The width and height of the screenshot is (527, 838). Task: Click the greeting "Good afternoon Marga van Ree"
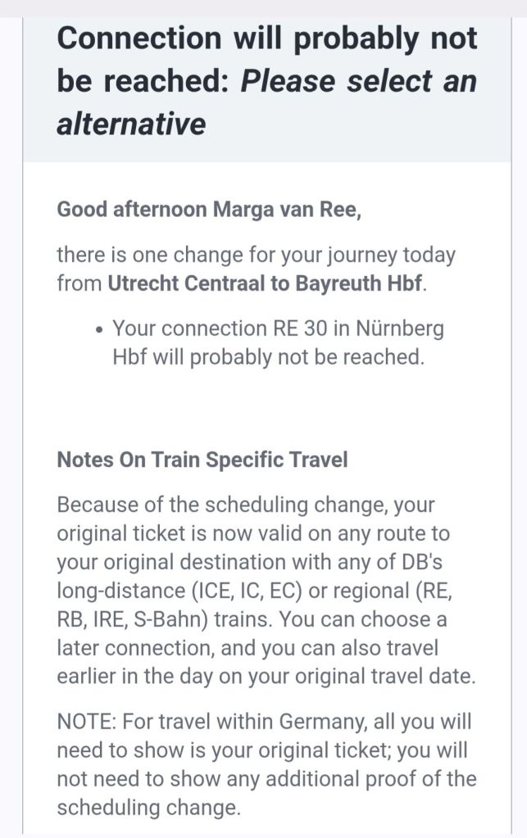click(209, 209)
